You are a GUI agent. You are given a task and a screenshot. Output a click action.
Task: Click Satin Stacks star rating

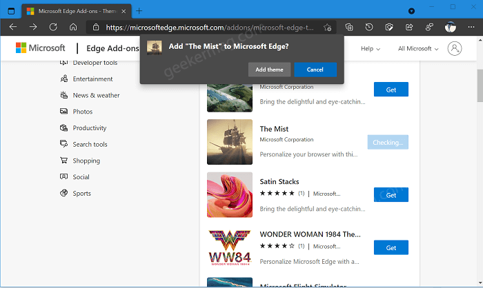[277, 193]
